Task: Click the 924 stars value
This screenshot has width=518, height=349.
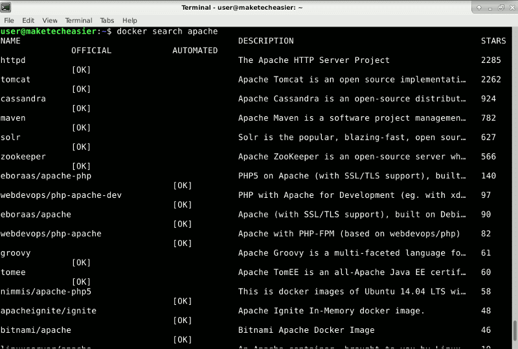Action: point(488,99)
